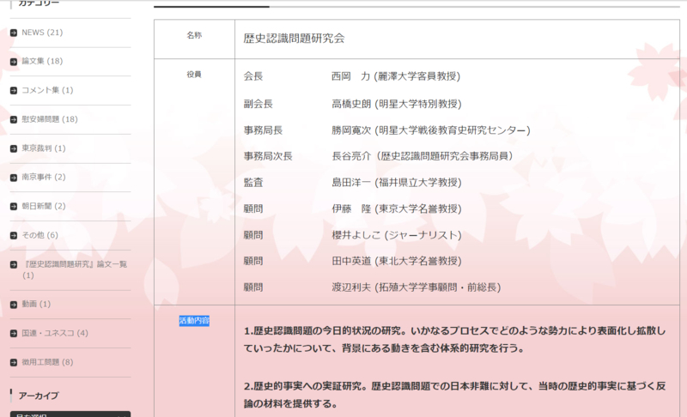687x417 pixels.
Task: Click the 顧問 label beside 田中英道
Action: [x=253, y=261]
